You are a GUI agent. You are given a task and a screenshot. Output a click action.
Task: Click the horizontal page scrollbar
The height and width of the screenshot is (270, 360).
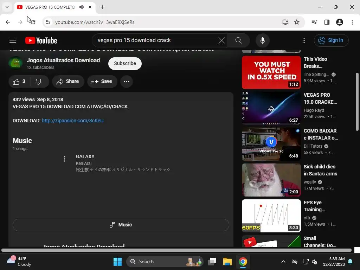pyautogui.click(x=176, y=250)
